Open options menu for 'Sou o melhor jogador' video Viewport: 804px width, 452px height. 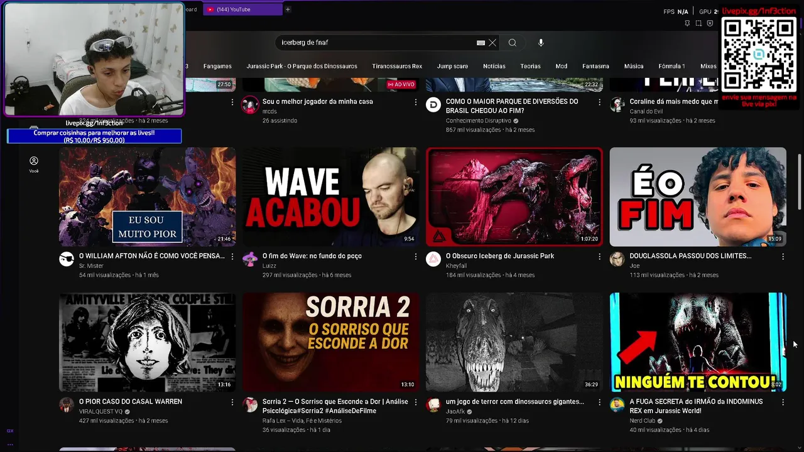(416, 102)
